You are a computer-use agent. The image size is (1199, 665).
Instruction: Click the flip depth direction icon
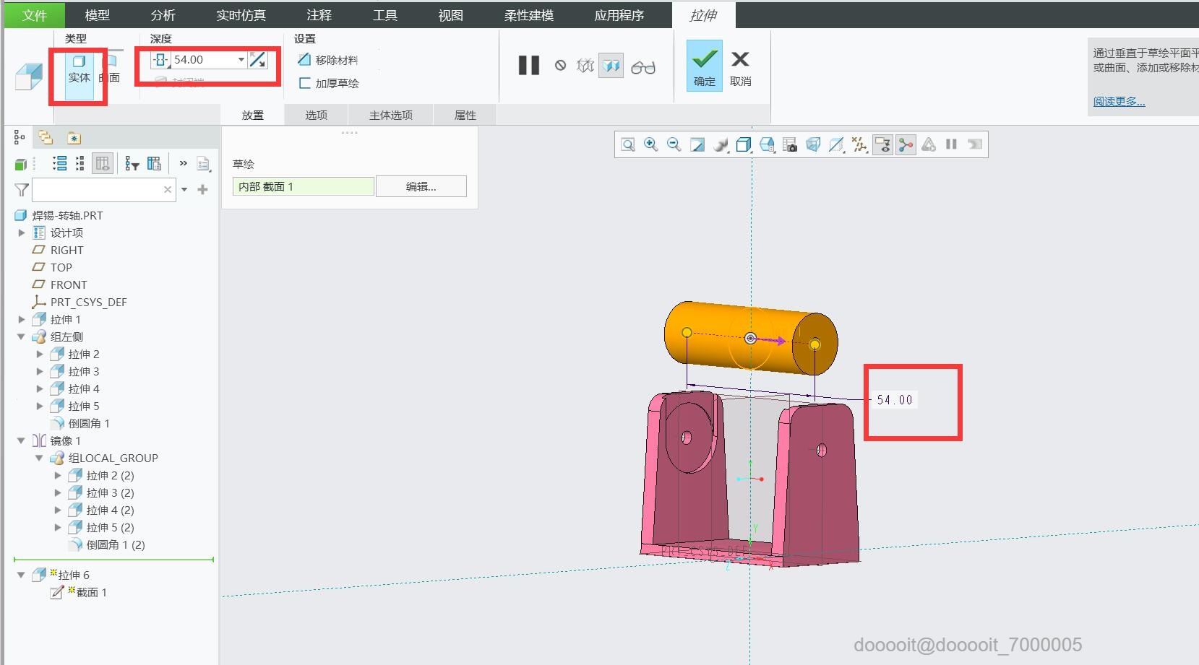[258, 60]
